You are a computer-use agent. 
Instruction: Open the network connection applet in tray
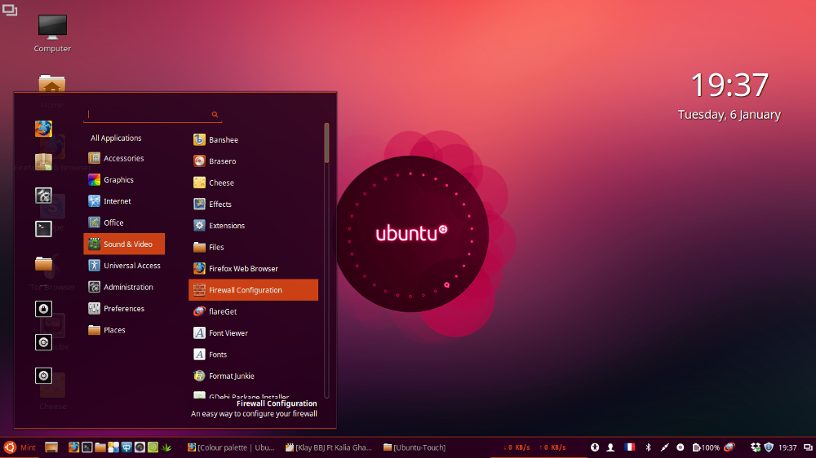pyautogui.click(x=664, y=447)
